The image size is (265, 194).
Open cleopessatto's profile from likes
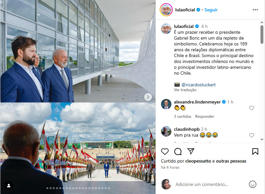coord(198,161)
